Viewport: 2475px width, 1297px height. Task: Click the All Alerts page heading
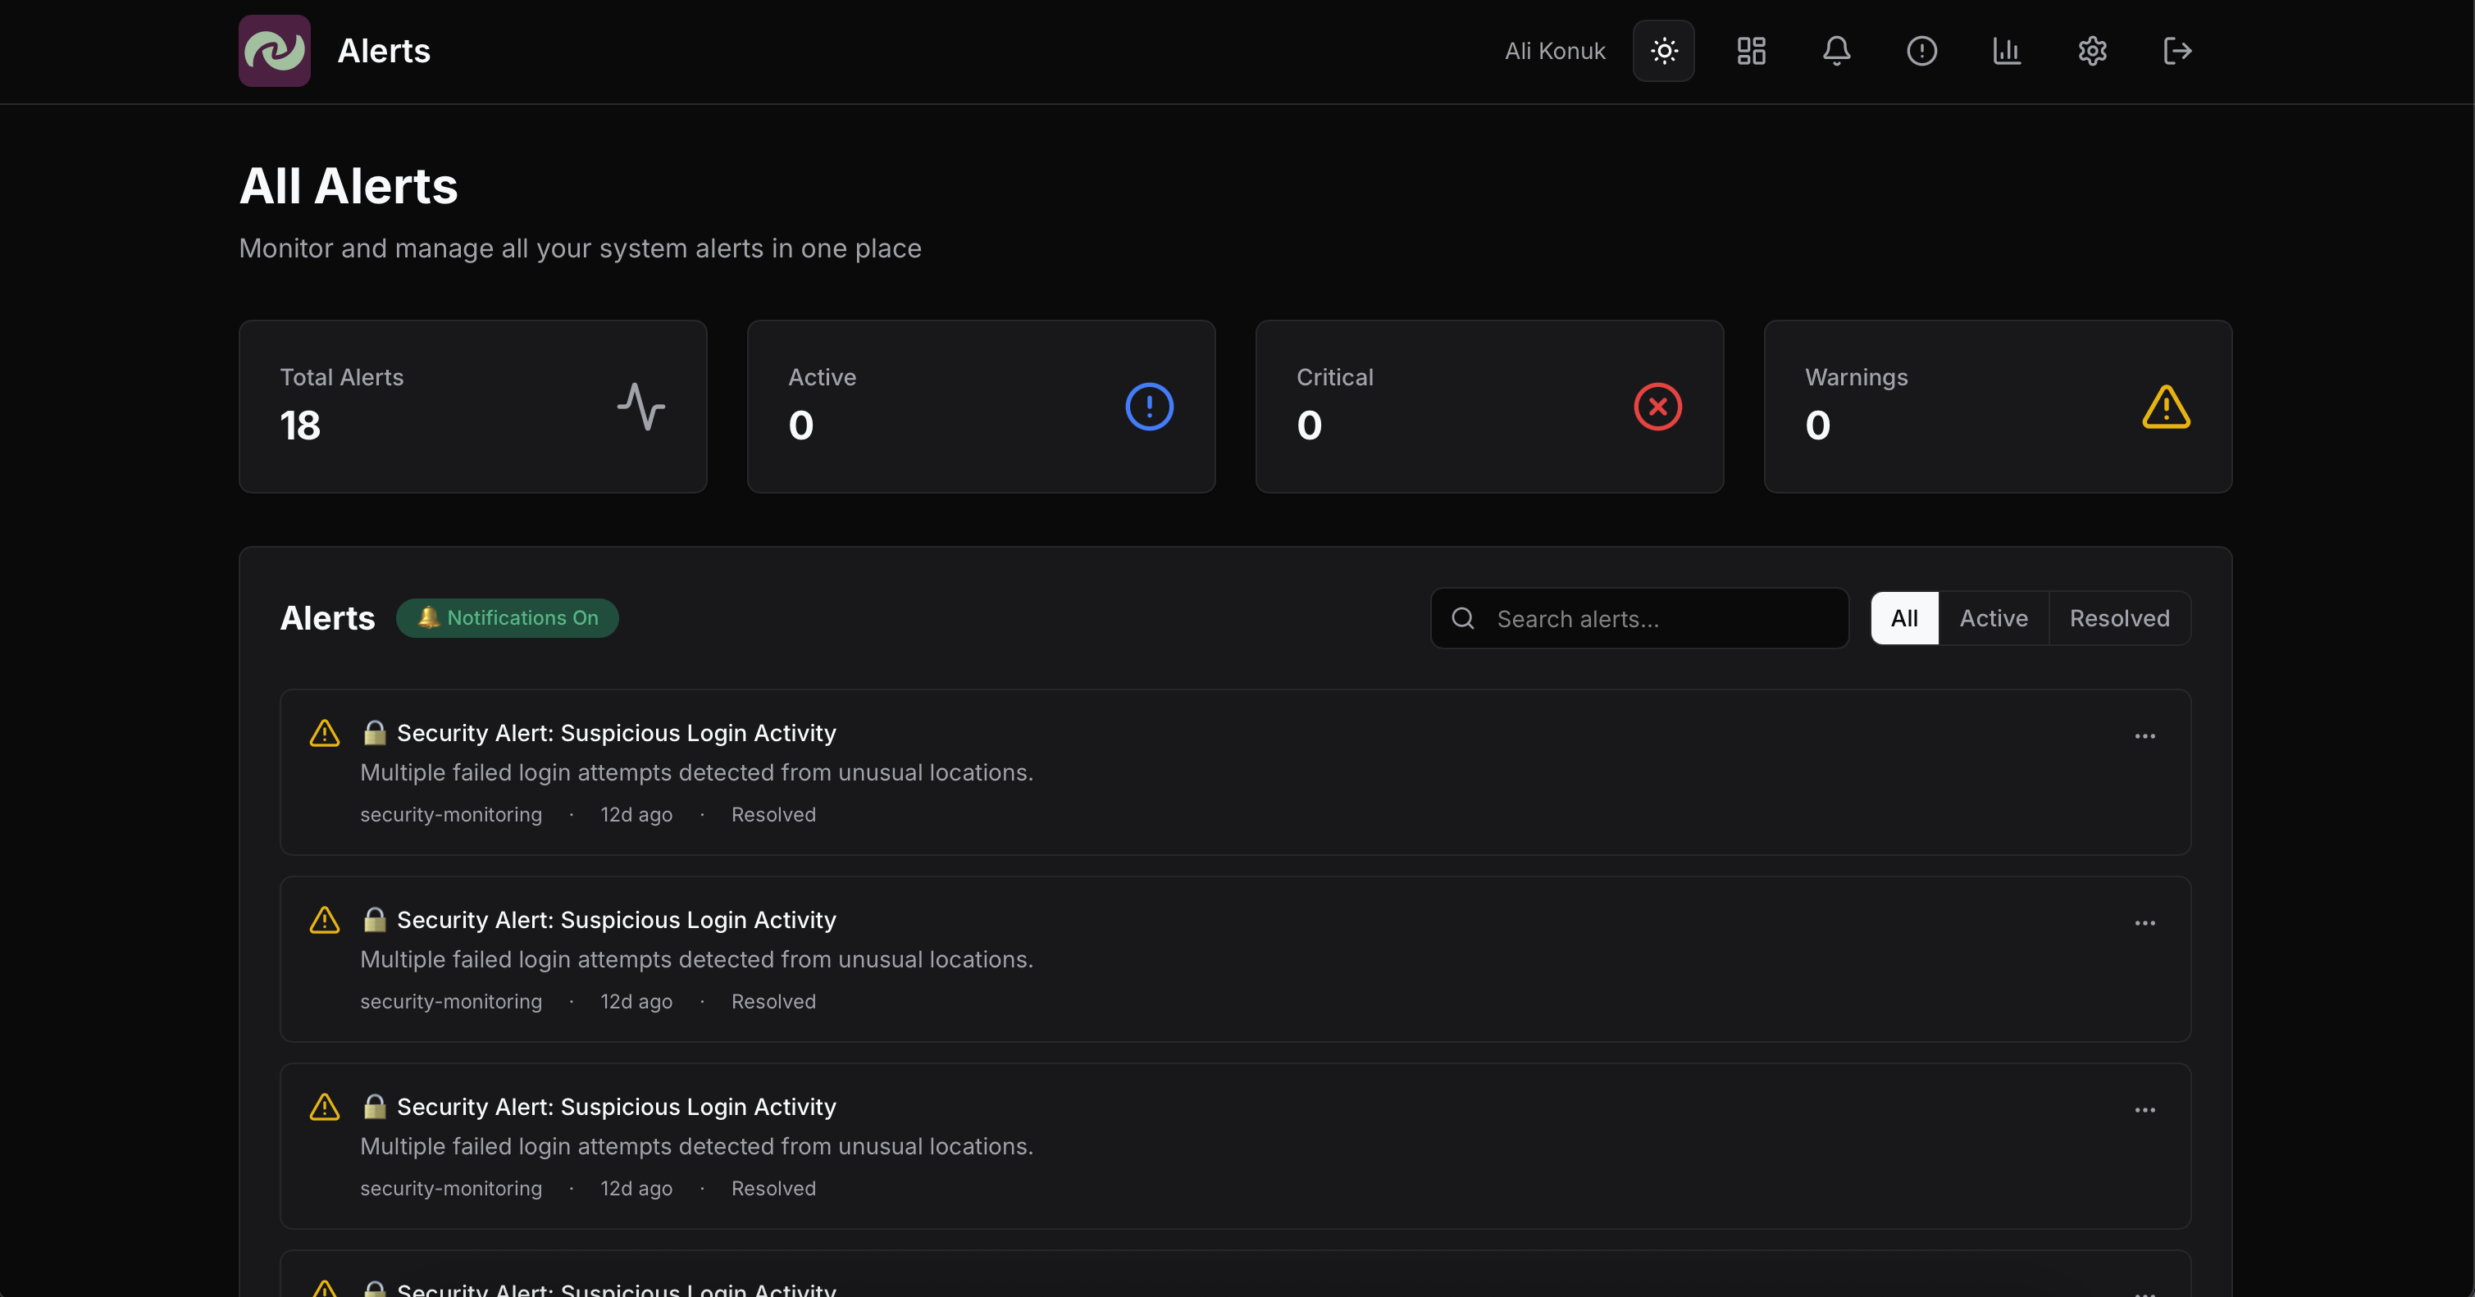pyautogui.click(x=348, y=185)
